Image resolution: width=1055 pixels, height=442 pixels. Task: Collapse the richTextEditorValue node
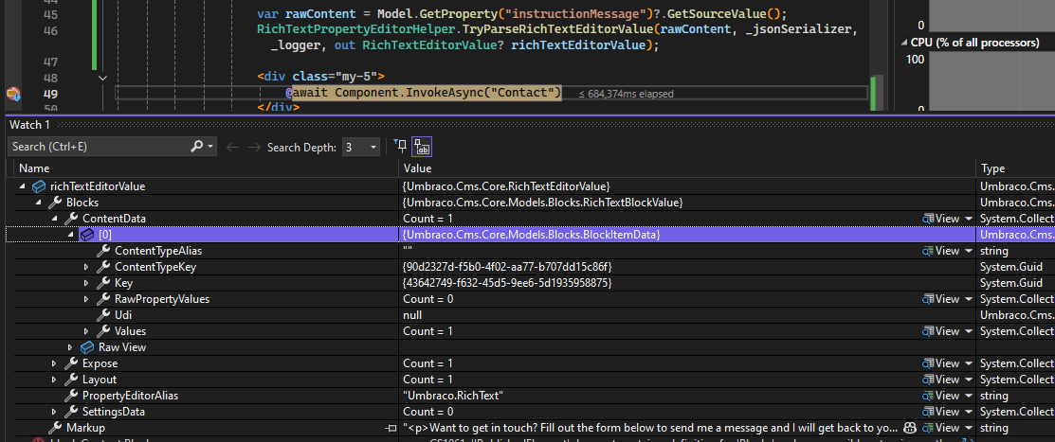tap(22, 186)
